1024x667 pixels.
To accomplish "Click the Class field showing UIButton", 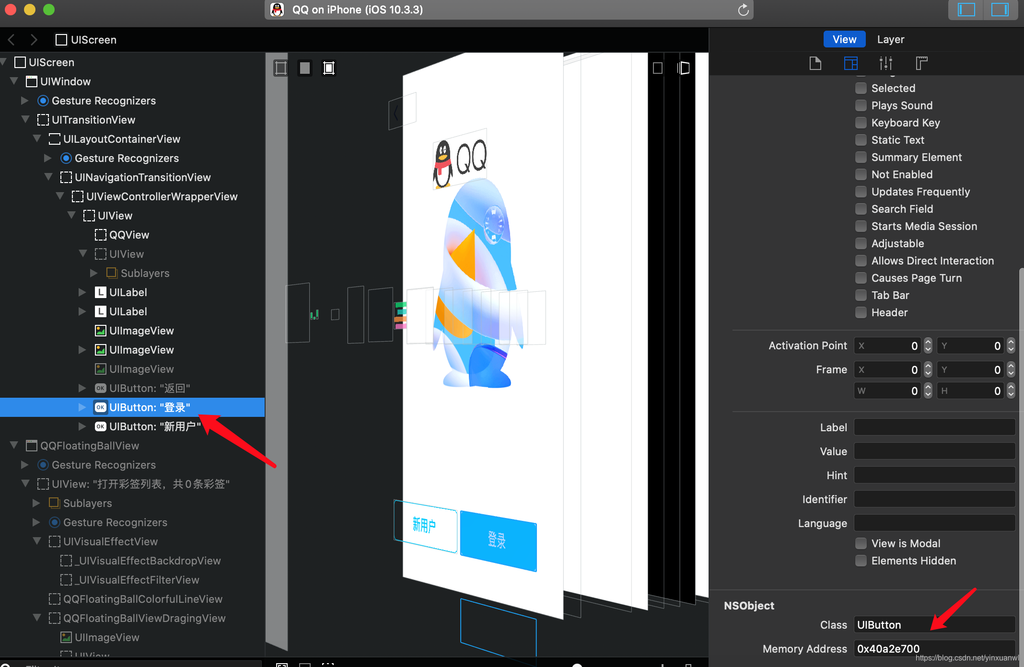I will (x=934, y=625).
